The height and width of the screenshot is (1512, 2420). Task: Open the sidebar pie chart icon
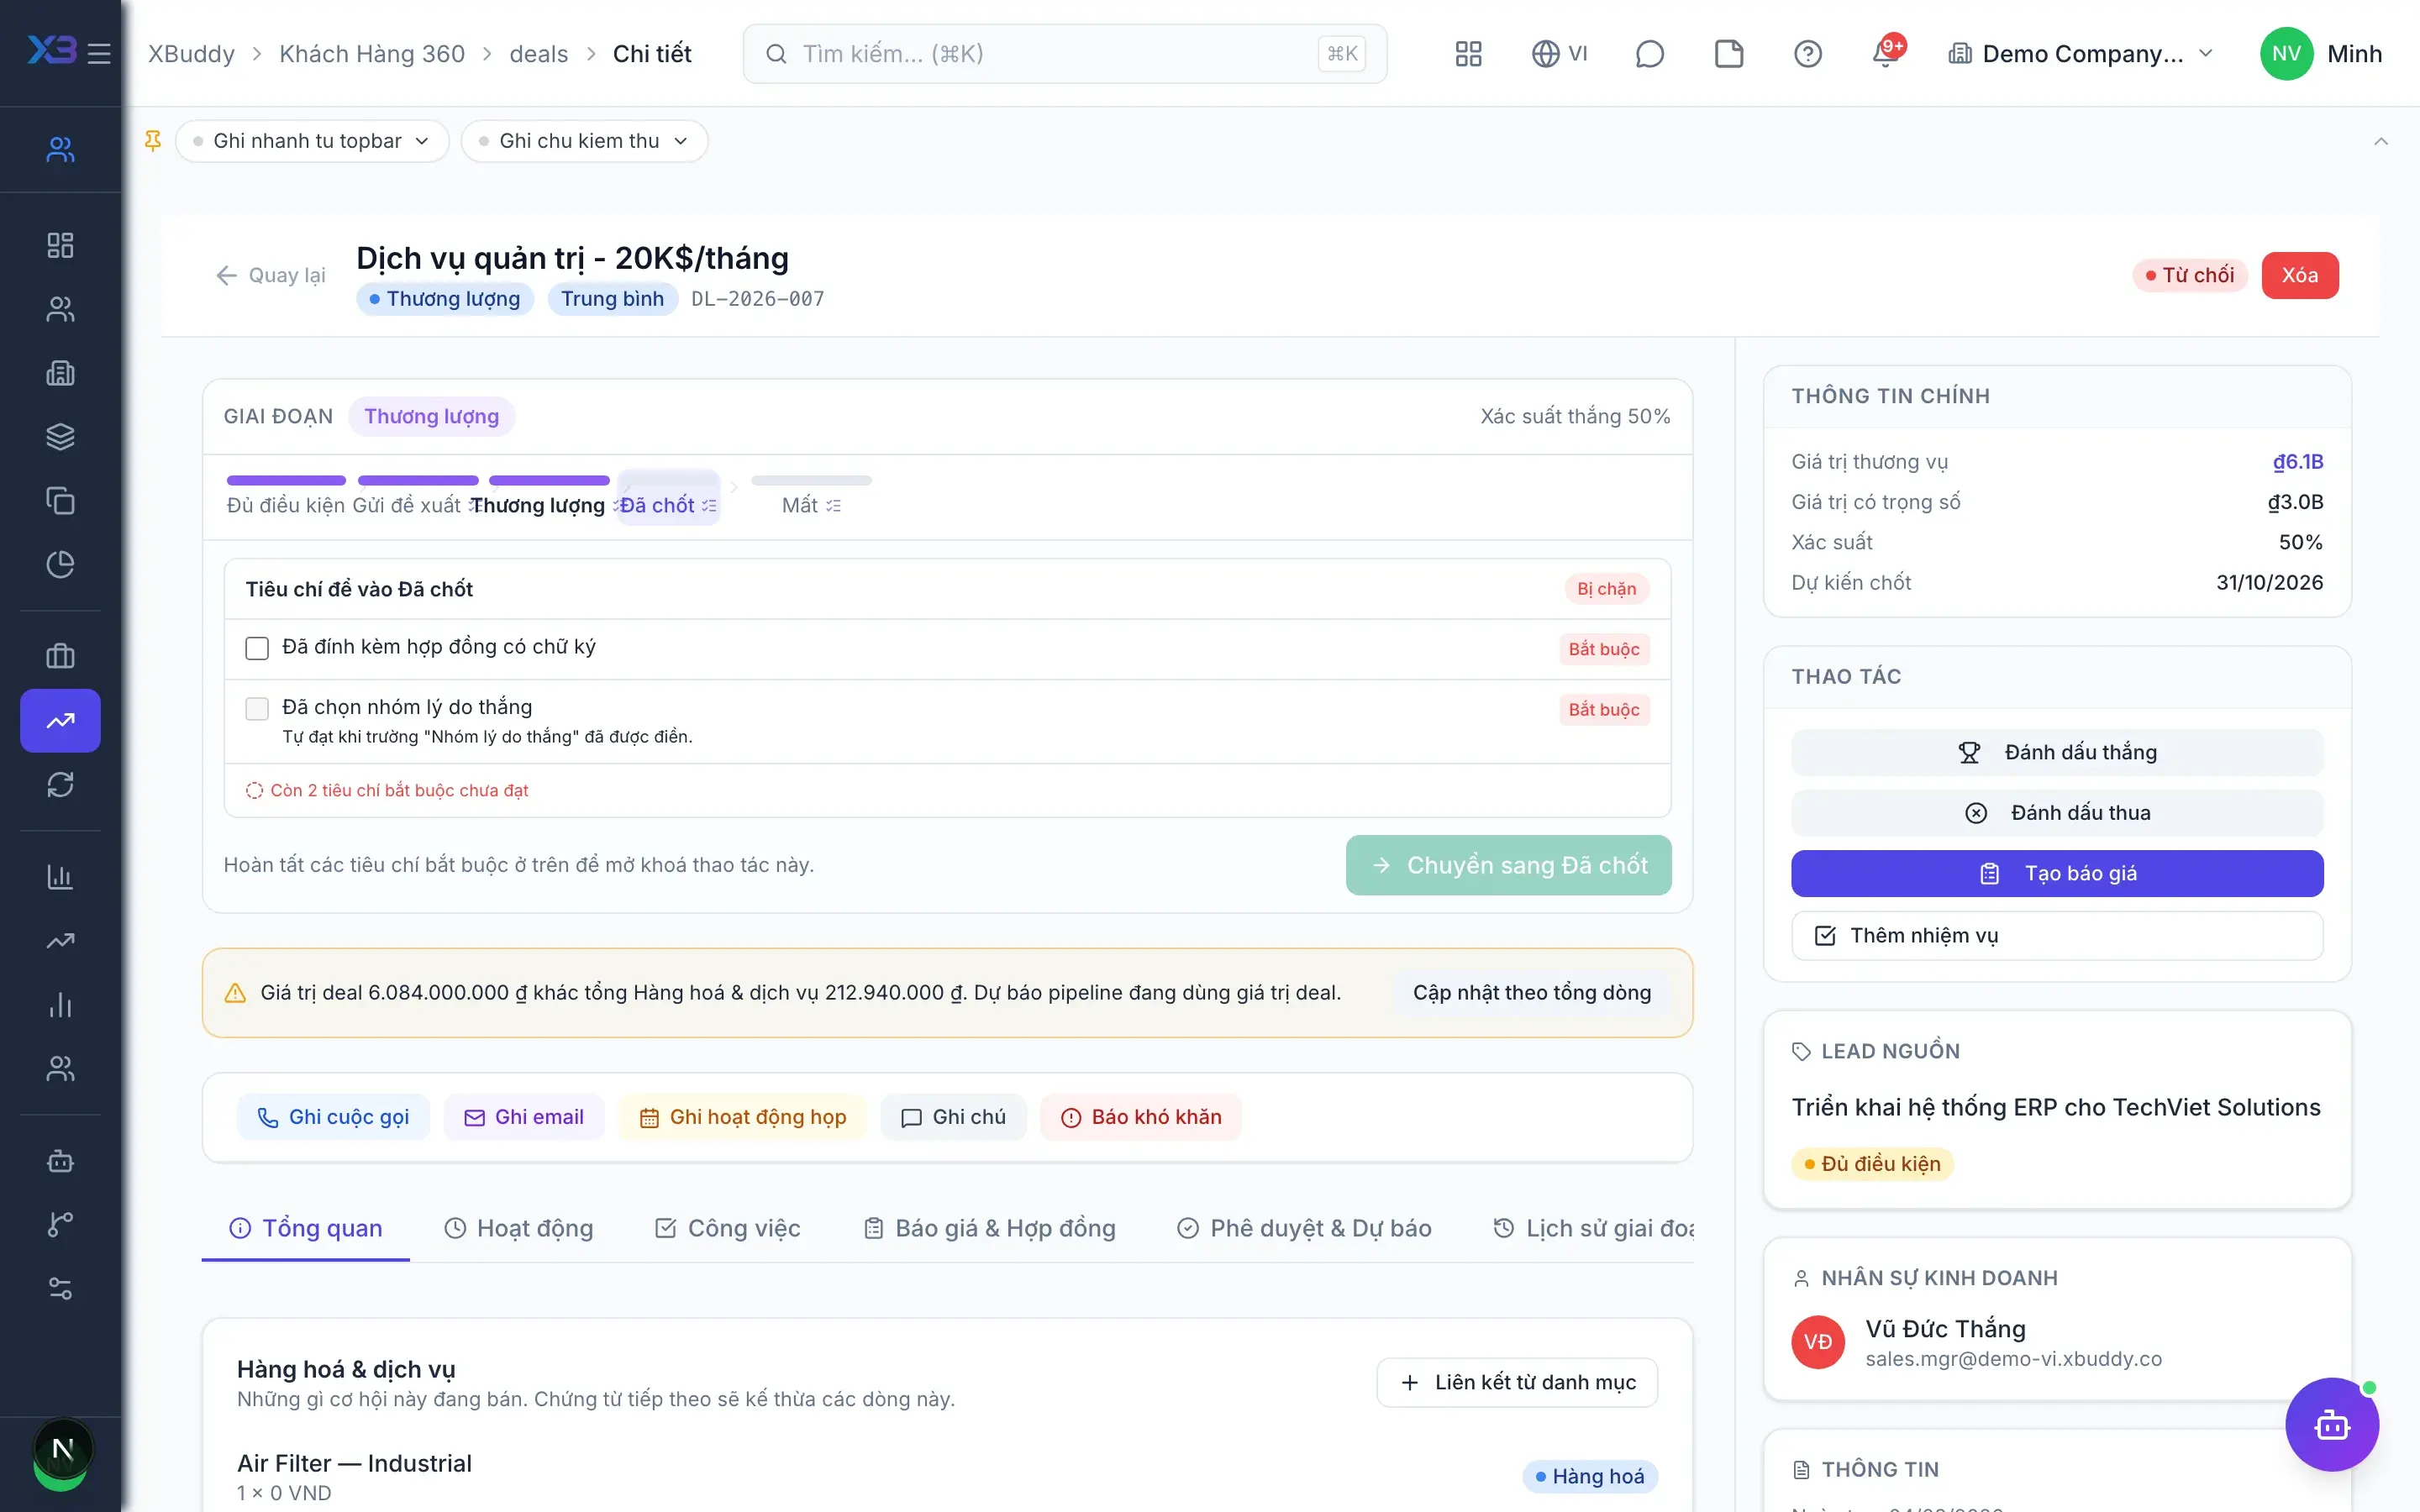(x=60, y=565)
